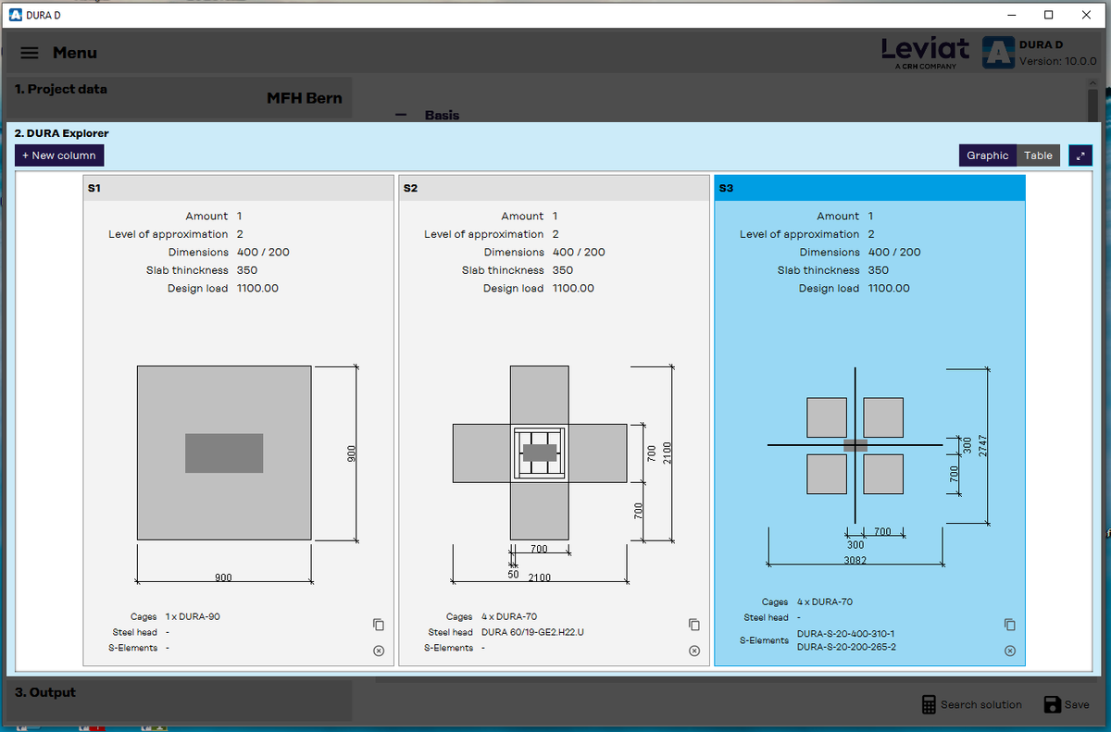Screen dimensions: 1111x732
Task: Select column card S3 header
Action: 869,188
